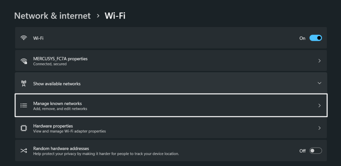Turn off the Wi-Fi toggle
Viewport: 341px width, 166px height.
coord(315,38)
